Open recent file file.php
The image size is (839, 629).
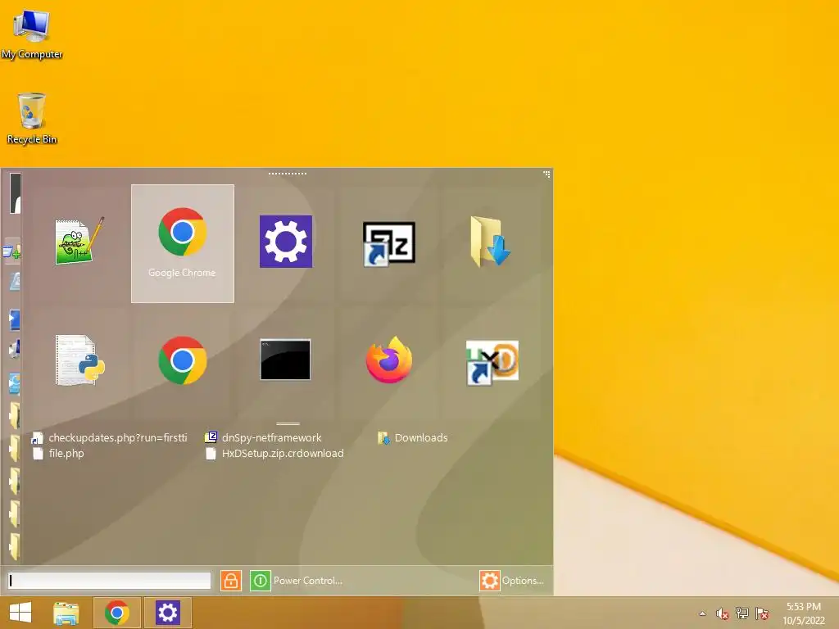(58, 454)
